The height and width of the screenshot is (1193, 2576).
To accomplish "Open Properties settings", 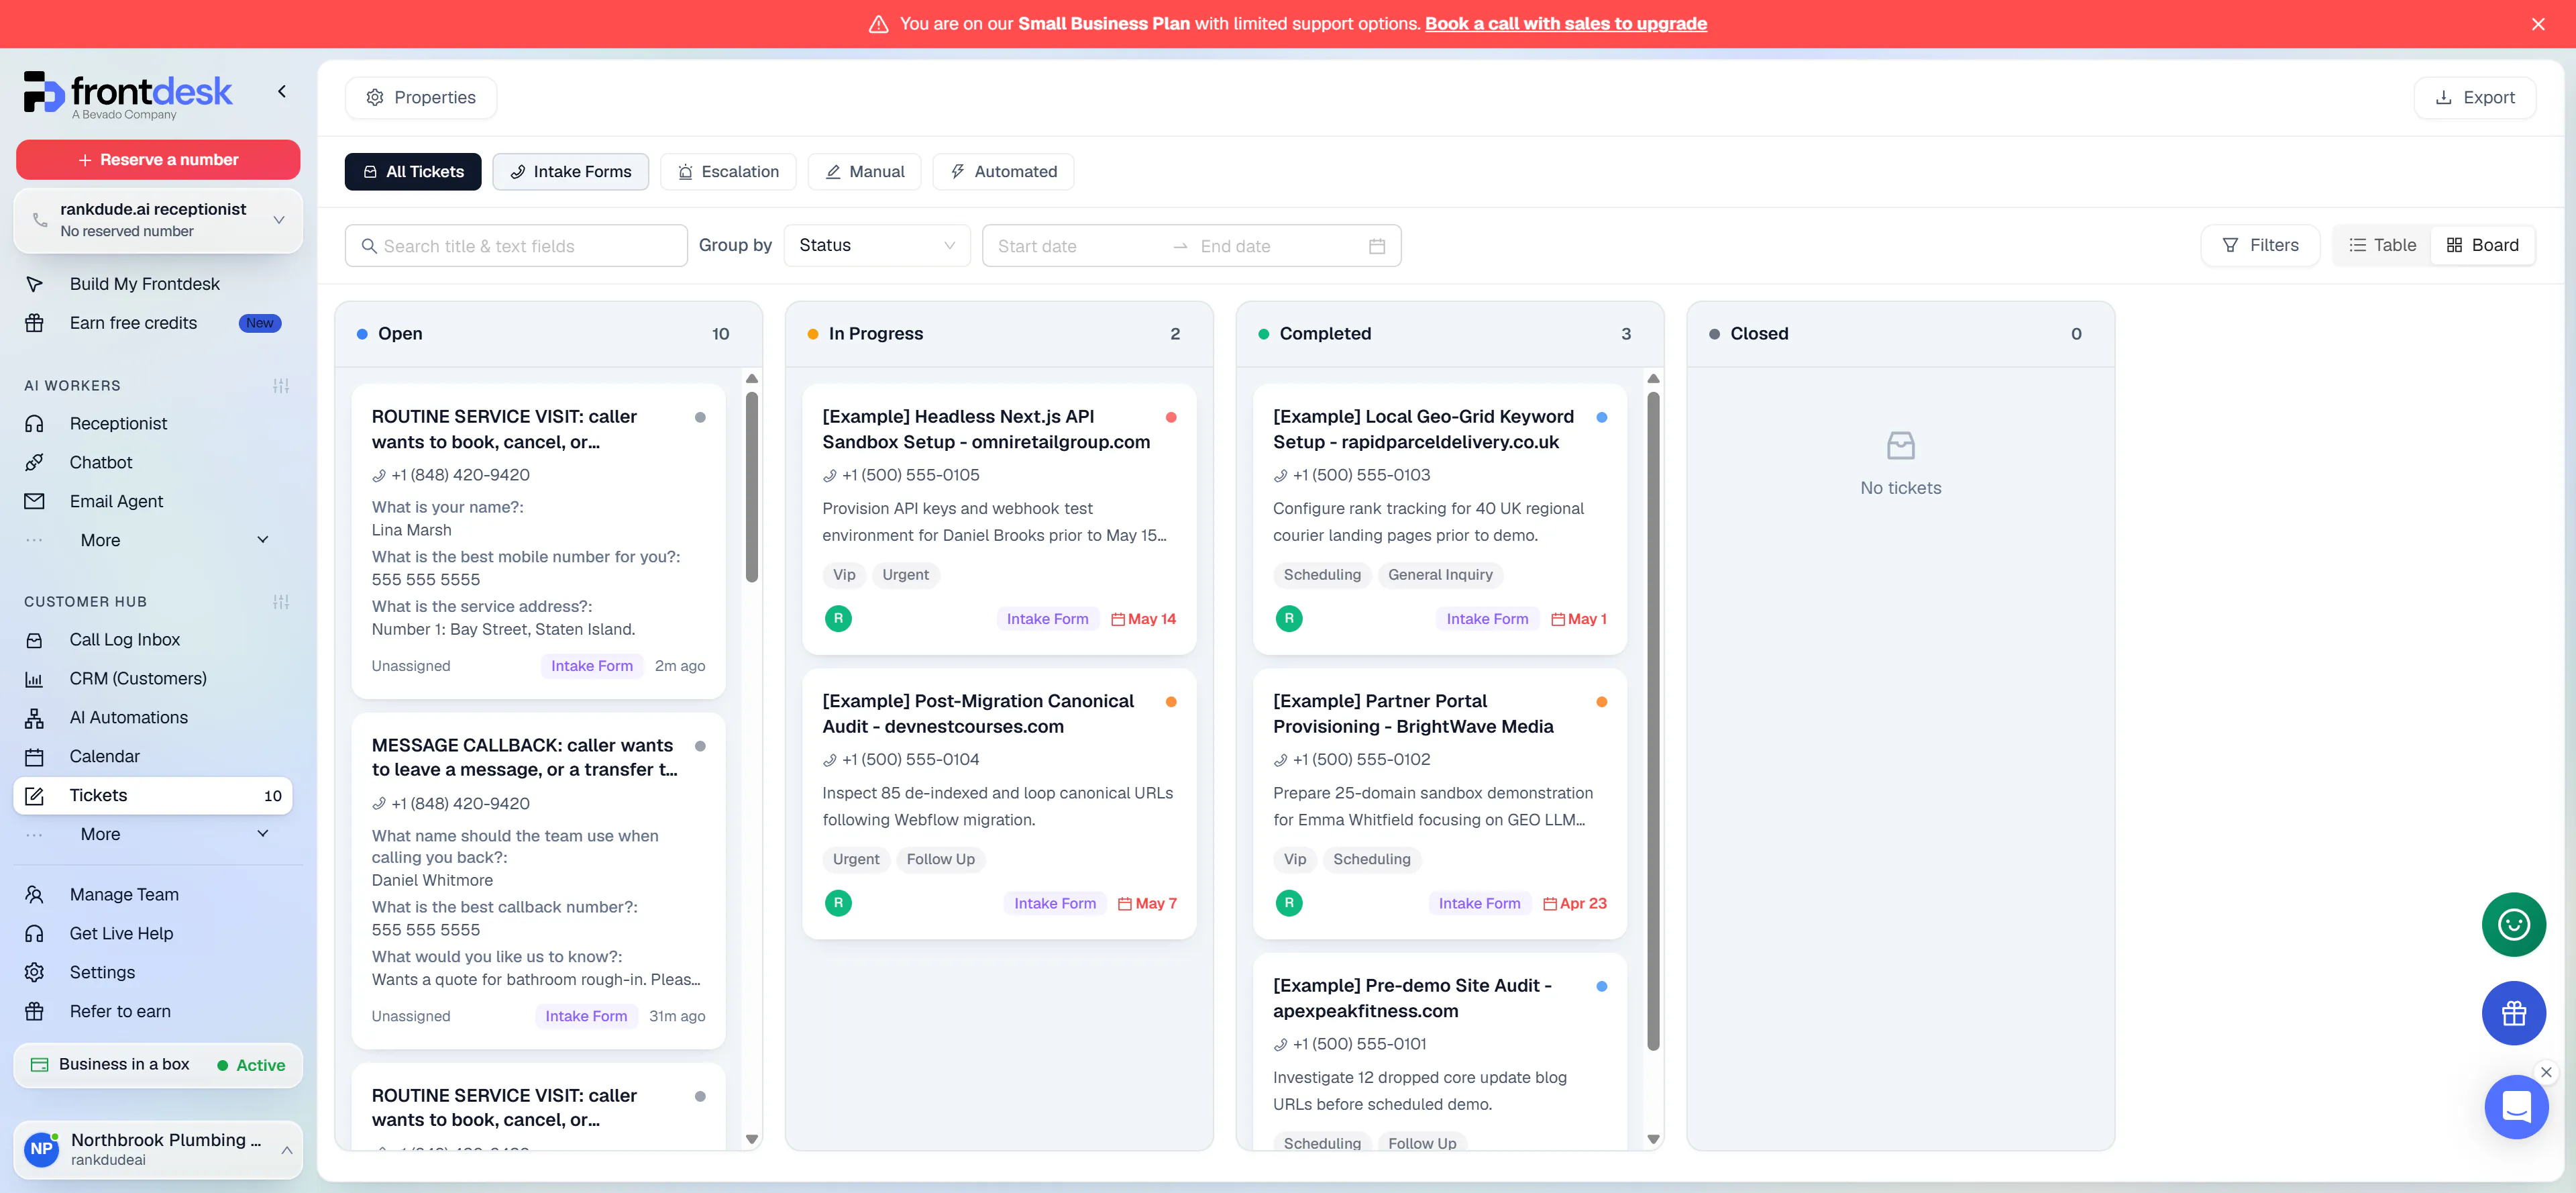I will [420, 98].
